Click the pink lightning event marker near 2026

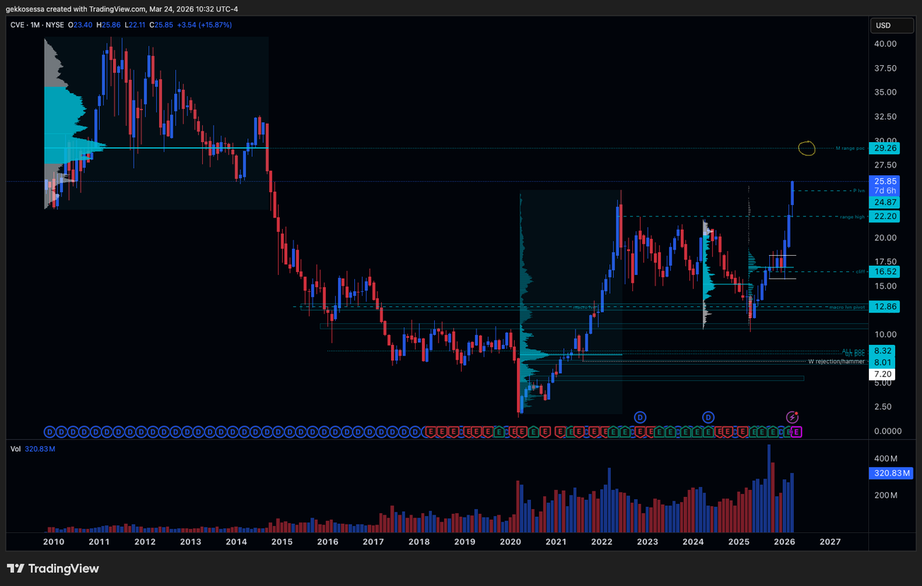[792, 416]
